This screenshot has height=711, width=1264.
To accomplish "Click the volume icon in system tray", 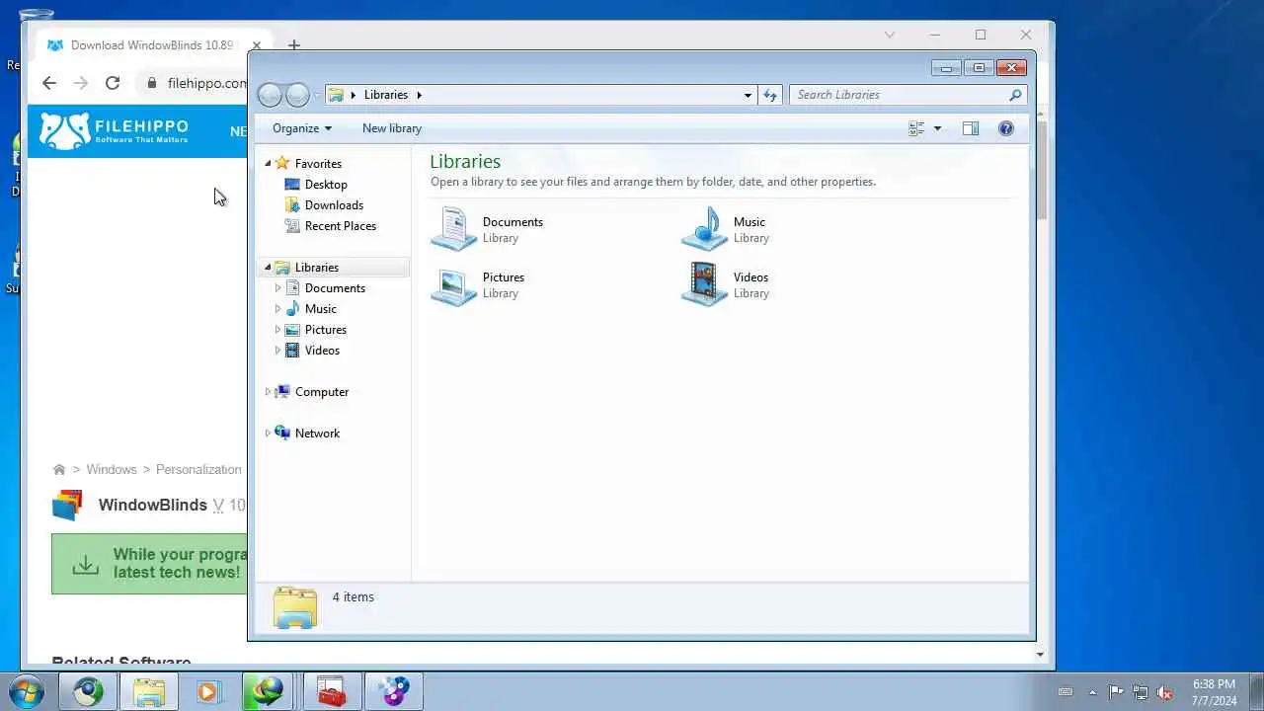I will tap(1165, 692).
